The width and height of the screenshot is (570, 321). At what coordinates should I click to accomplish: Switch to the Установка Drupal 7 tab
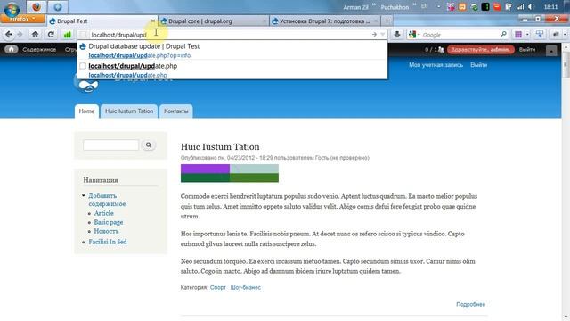[x=324, y=21]
